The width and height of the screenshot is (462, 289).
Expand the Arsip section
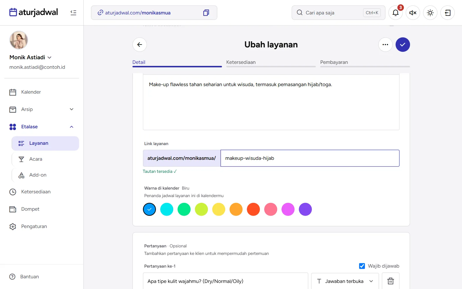pyautogui.click(x=42, y=110)
